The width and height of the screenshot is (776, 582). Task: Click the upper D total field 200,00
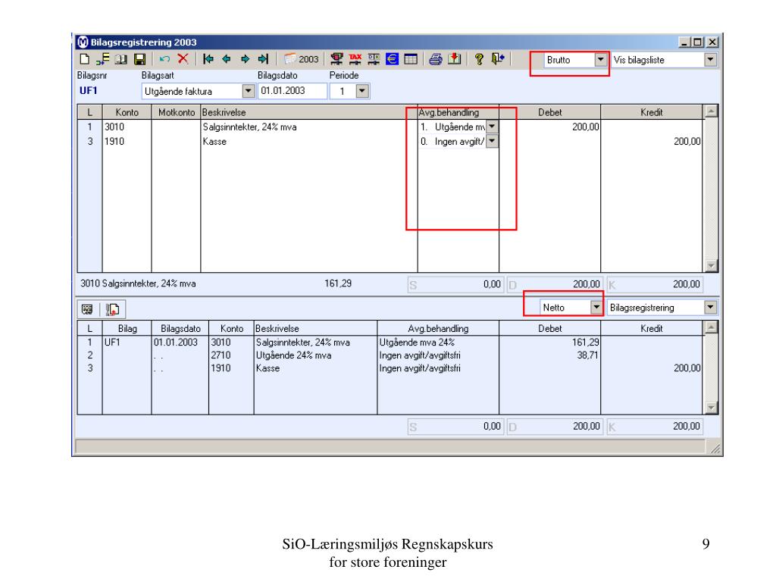click(x=555, y=285)
